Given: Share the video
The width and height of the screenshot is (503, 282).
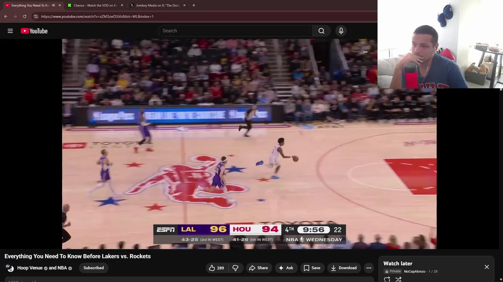Looking at the screenshot, I should (258, 268).
